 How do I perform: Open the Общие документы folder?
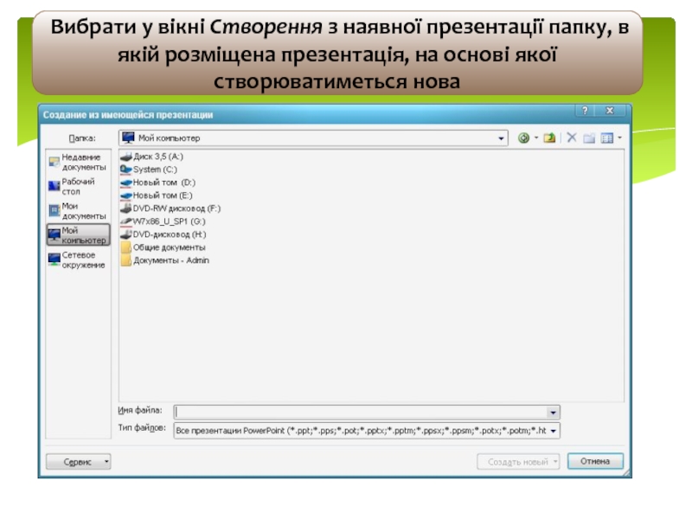[x=163, y=247]
